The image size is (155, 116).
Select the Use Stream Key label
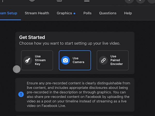coord(40,60)
